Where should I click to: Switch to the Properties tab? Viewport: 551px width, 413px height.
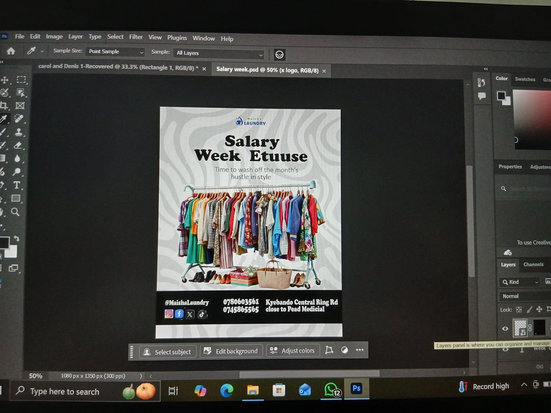(x=510, y=167)
